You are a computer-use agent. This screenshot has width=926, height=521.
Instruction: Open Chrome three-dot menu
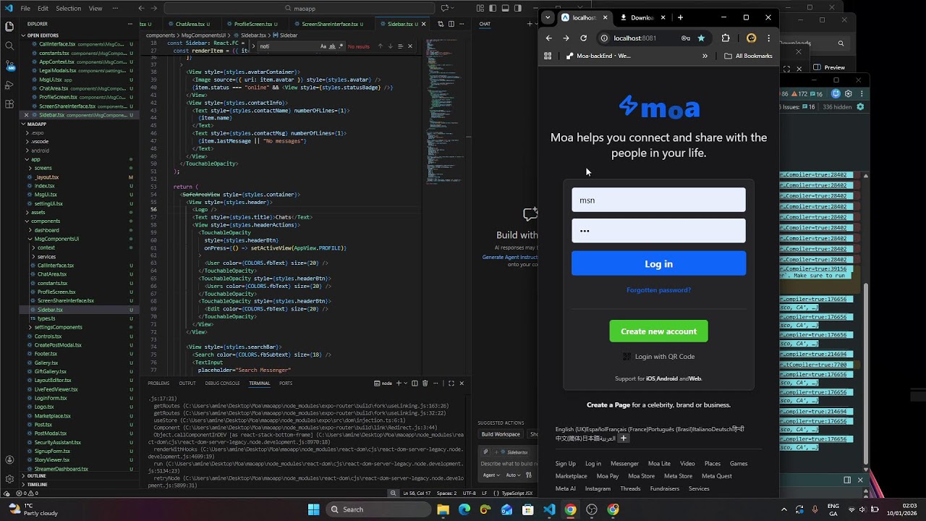coord(768,38)
